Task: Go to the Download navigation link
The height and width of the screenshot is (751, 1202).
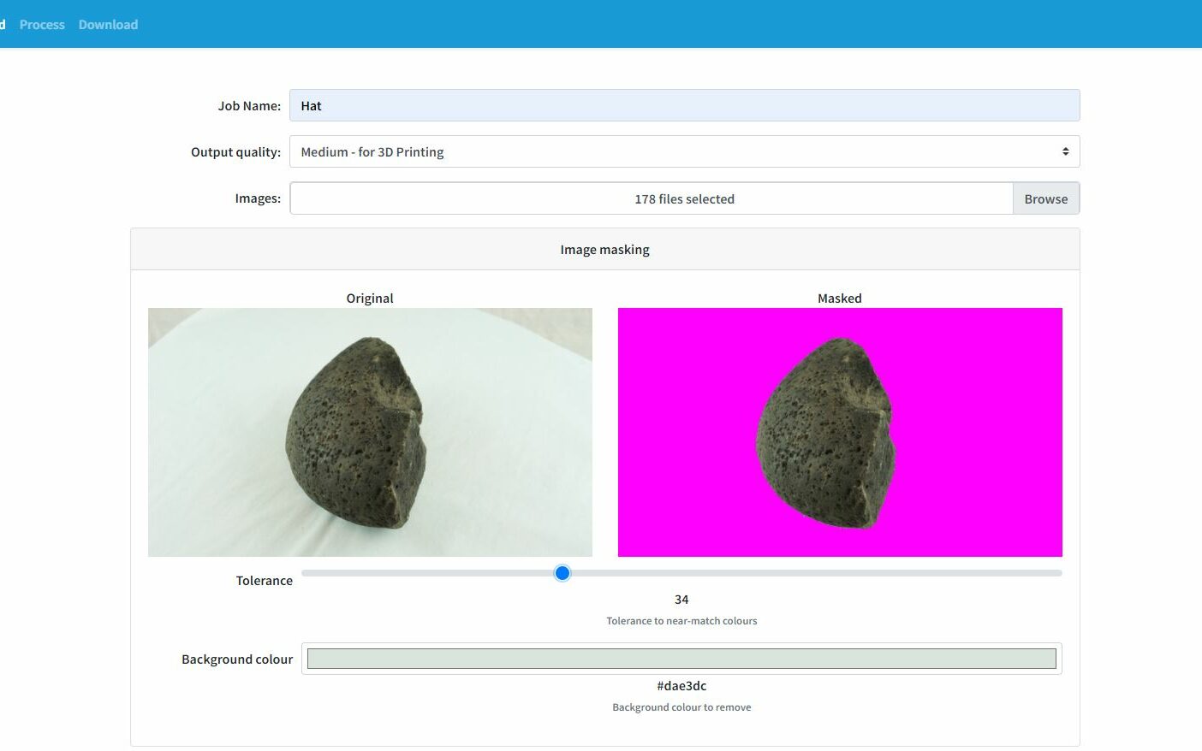Action: point(108,25)
